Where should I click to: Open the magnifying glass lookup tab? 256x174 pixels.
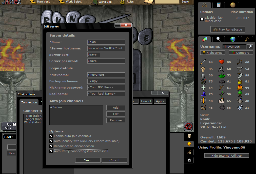click(219, 39)
